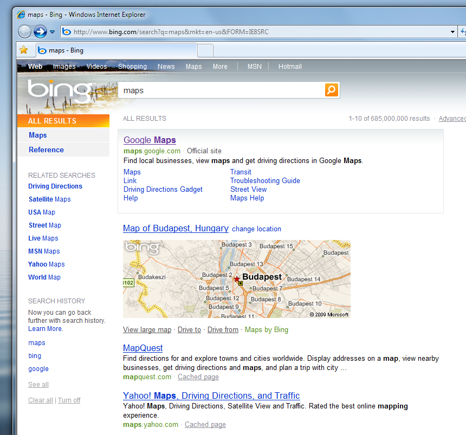Screen dimensions: 466x435
Task: Open the Street View sublink
Action: [249, 189]
